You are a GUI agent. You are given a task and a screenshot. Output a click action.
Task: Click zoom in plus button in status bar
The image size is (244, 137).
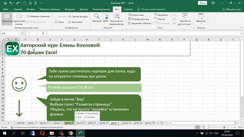pos(235,127)
